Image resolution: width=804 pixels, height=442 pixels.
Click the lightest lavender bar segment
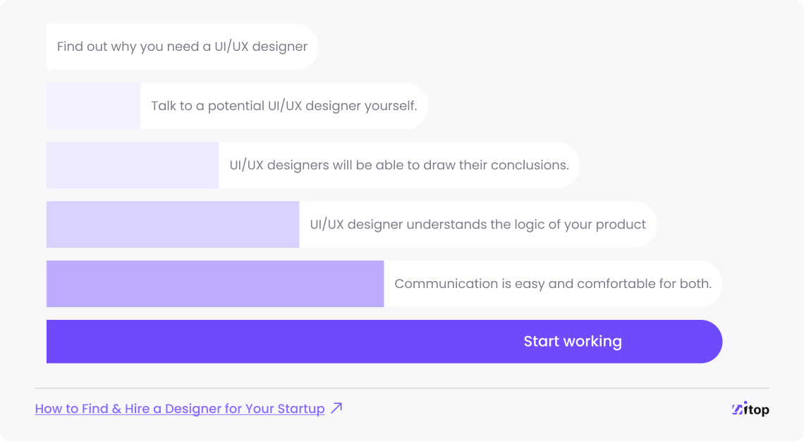(93, 106)
